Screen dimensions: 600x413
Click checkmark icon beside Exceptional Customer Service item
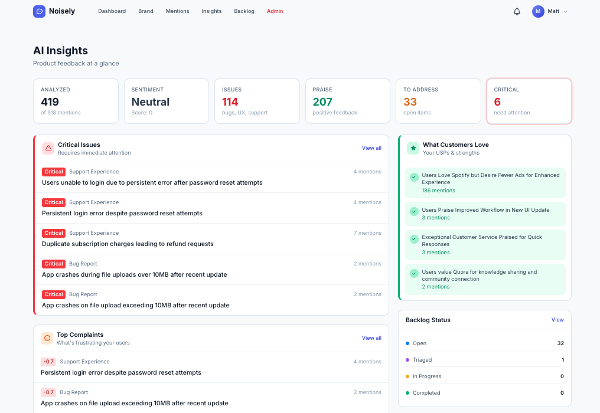413,239
